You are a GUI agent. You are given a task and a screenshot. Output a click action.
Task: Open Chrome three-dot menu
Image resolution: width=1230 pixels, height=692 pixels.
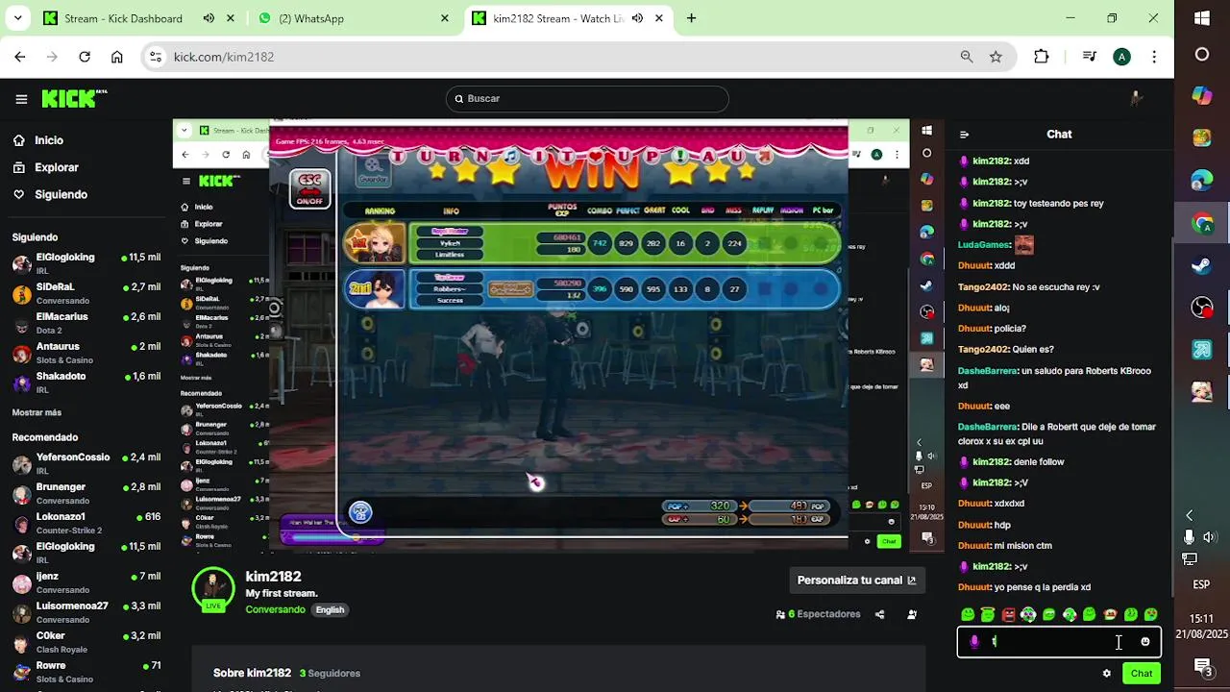point(1154,57)
